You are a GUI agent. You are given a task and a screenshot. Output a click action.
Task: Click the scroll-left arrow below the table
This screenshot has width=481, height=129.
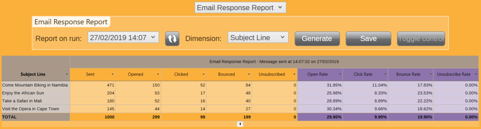click(x=240, y=124)
